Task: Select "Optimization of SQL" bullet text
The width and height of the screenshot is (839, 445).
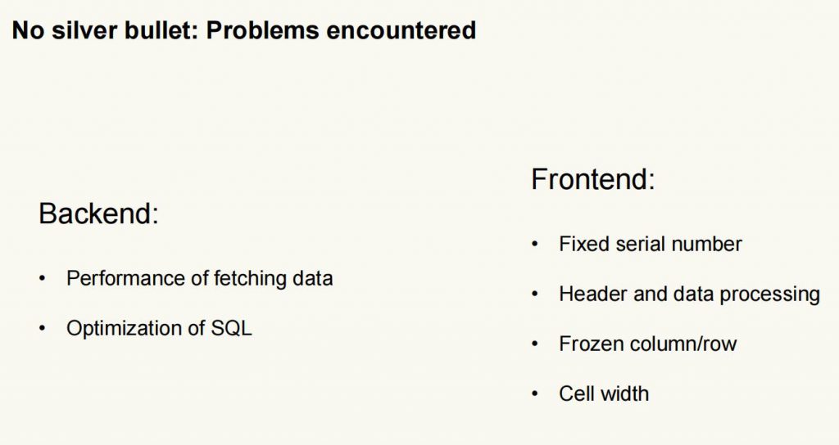Action: coord(159,328)
